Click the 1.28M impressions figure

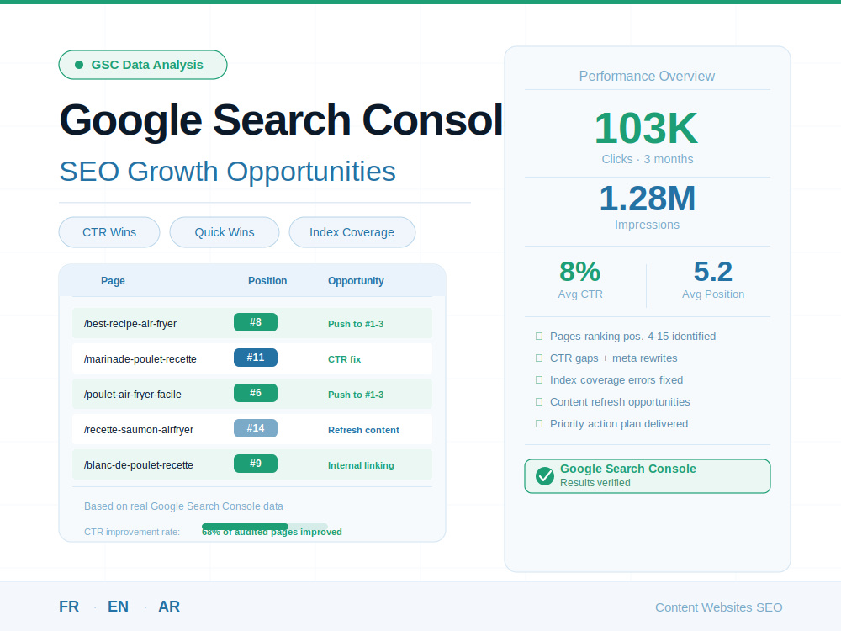(x=647, y=199)
